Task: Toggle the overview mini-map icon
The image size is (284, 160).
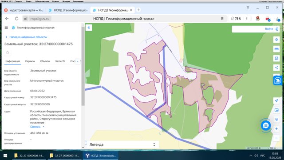Action: 276,110
